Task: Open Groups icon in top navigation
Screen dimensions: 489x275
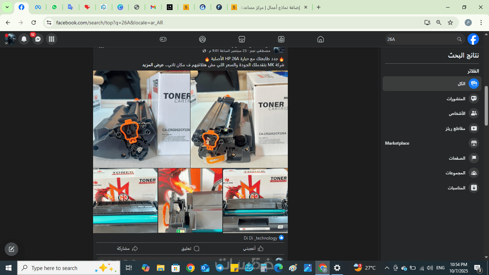Action: point(203,39)
